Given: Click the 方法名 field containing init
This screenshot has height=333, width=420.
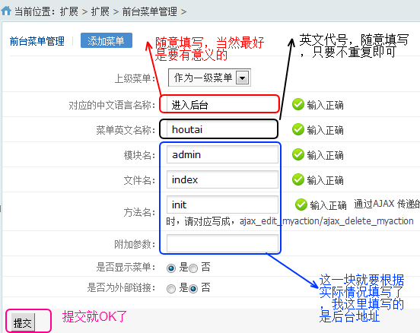Looking at the screenshot, I should click(x=222, y=205).
